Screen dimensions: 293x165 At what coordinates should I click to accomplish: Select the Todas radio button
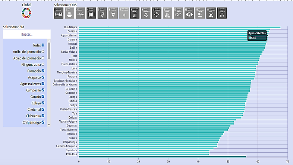point(43,45)
